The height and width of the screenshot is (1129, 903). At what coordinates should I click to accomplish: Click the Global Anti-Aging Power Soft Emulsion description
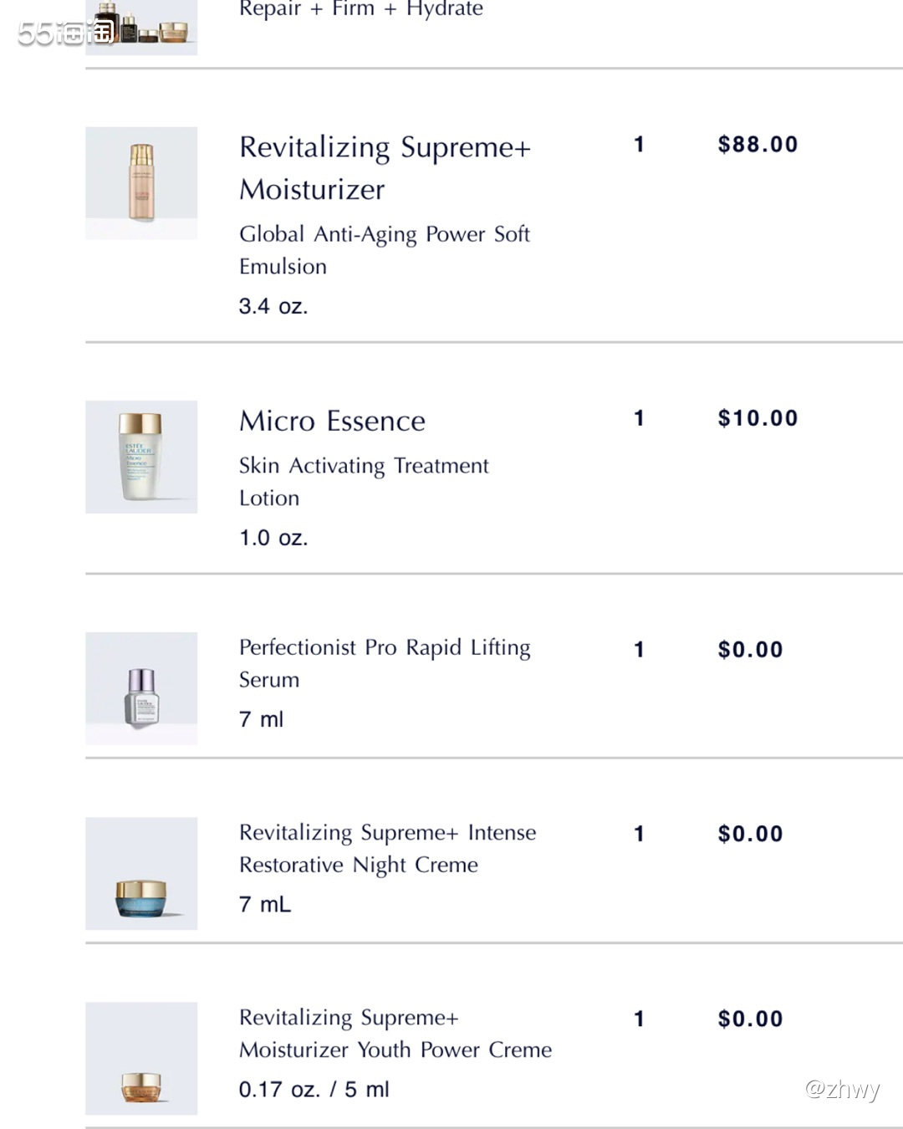385,250
